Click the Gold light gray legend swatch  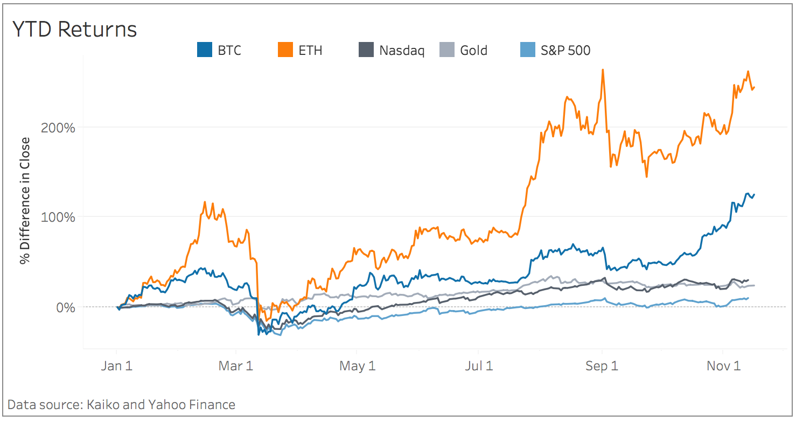(x=447, y=51)
